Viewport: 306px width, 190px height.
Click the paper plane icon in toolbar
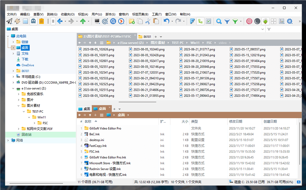[9, 21]
